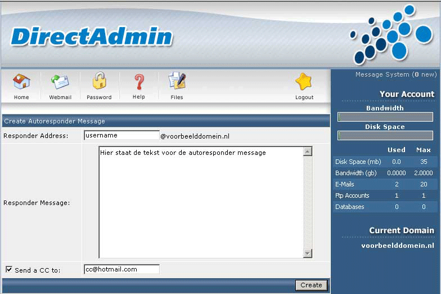
Task: Click the E-Mails used value 2
Action: (x=397, y=184)
